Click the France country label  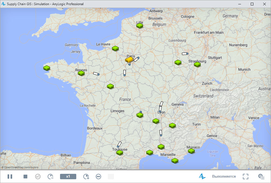pyautogui.click(x=125, y=99)
